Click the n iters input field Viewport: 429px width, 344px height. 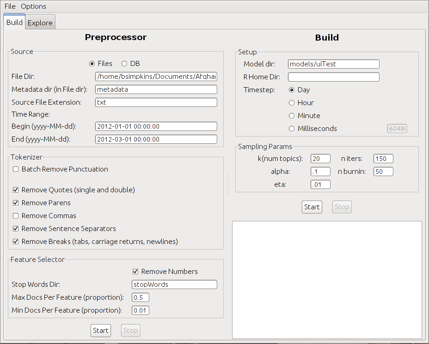tap(383, 159)
